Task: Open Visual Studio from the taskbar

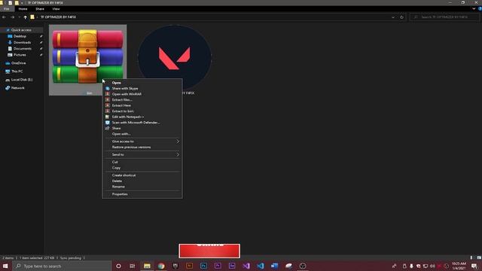Action: 246,266
